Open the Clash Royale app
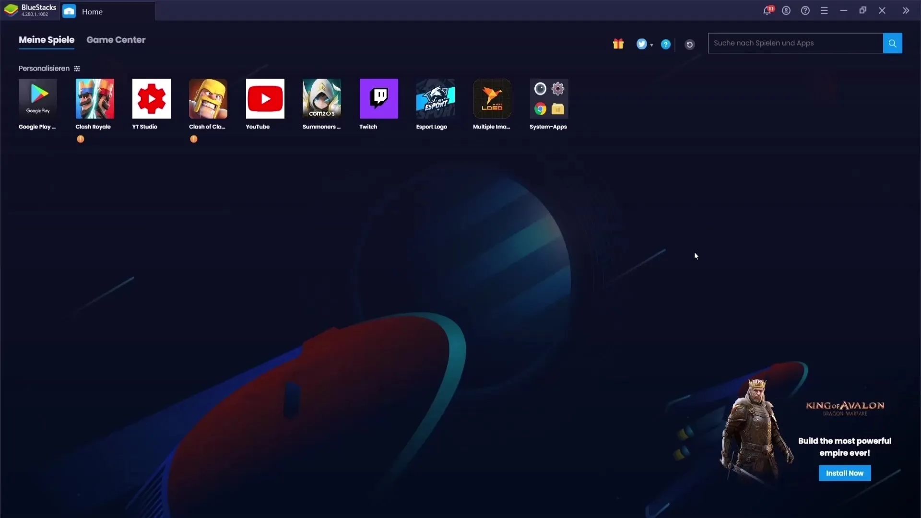Viewport: 921px width, 518px height. (x=94, y=99)
